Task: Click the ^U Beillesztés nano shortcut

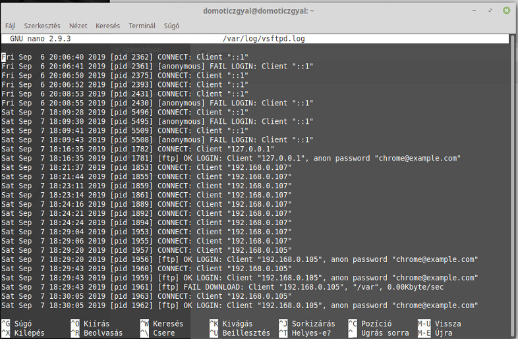Action: point(239,333)
